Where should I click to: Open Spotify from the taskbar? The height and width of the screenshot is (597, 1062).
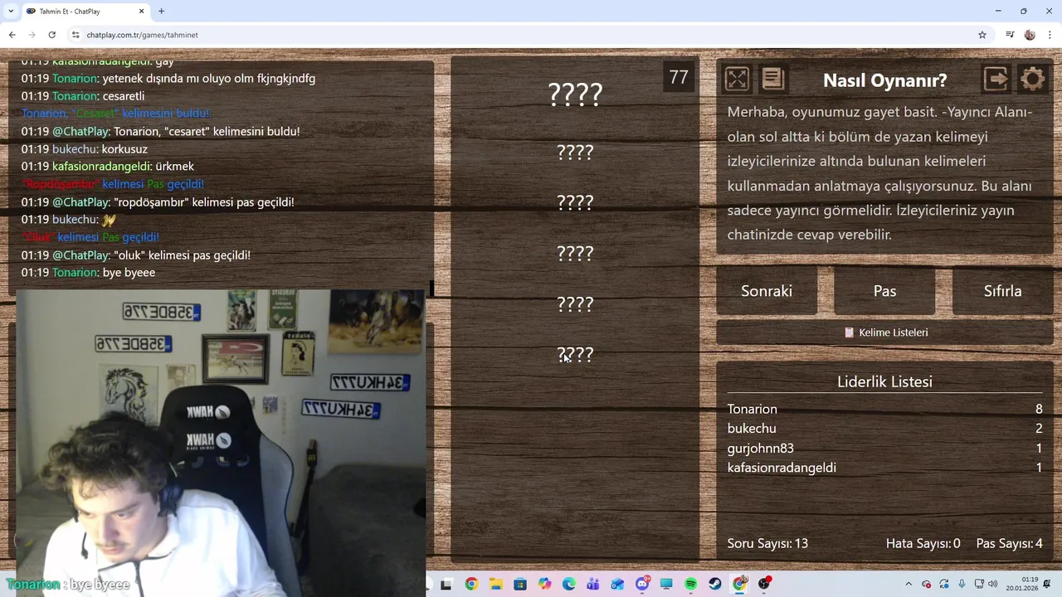point(691,584)
